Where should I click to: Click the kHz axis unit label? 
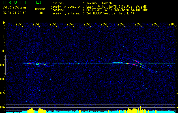click(x=3, y=23)
